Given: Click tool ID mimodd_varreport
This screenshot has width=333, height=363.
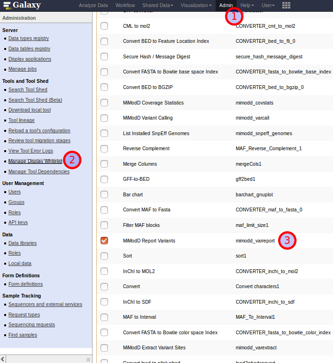Looking at the screenshot, I should (255, 241).
